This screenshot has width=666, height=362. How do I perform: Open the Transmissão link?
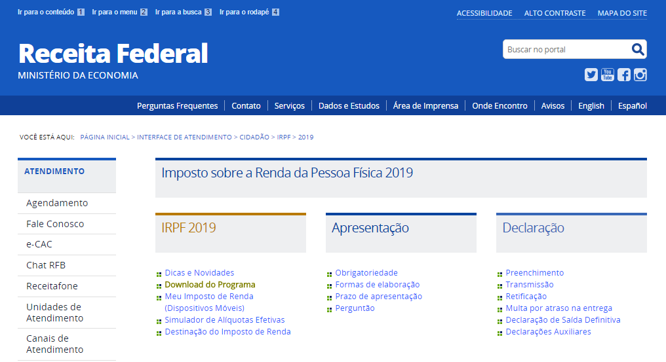[529, 285]
